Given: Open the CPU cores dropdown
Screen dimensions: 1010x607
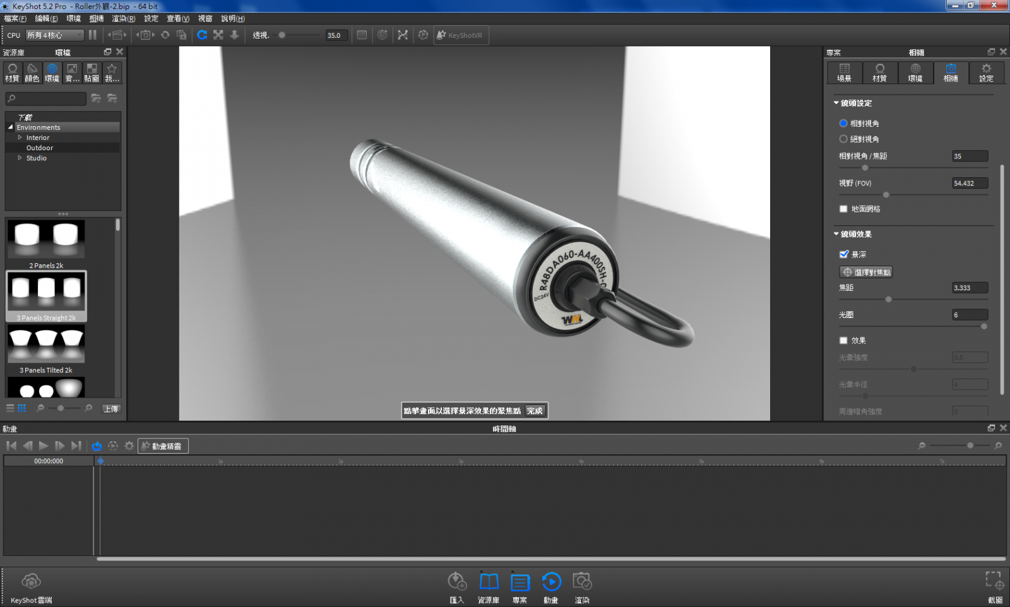Looking at the screenshot, I should tap(54, 35).
